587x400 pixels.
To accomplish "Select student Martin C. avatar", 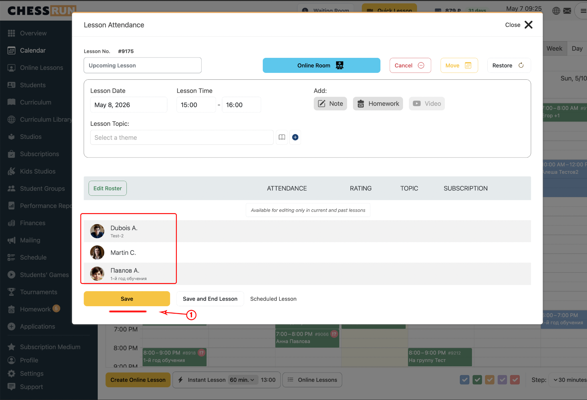I will click(97, 253).
